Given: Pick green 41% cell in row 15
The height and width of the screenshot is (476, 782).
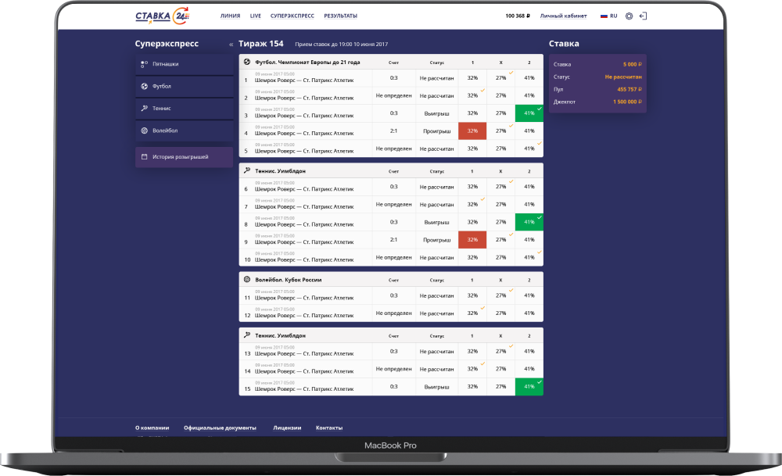Looking at the screenshot, I should click(529, 387).
